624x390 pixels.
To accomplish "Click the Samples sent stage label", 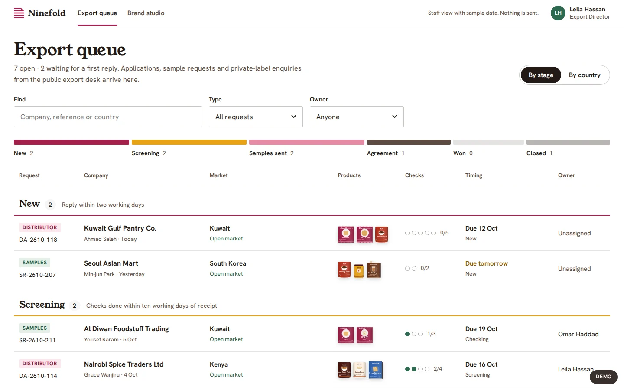I will coord(268,153).
